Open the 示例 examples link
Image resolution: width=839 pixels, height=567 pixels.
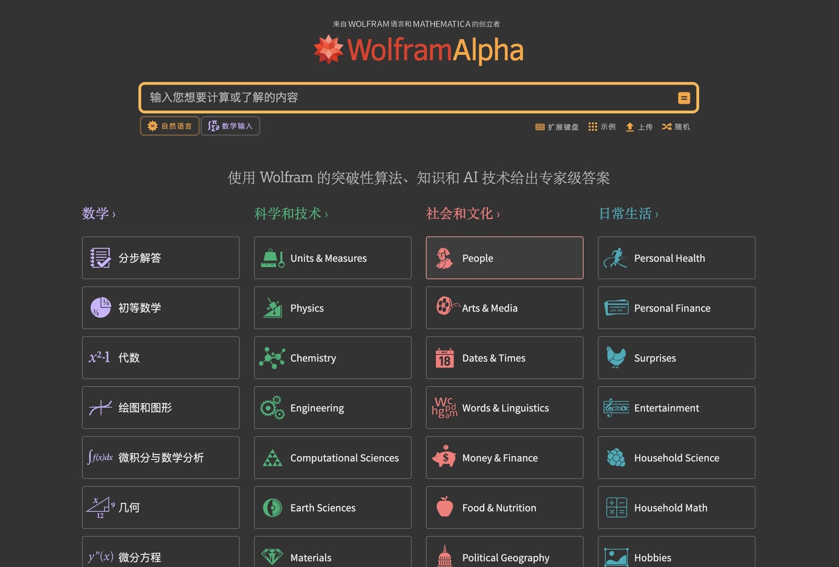pyautogui.click(x=602, y=127)
